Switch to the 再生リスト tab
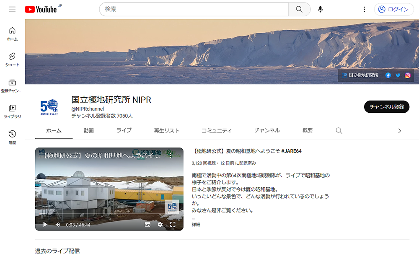 tap(167, 131)
